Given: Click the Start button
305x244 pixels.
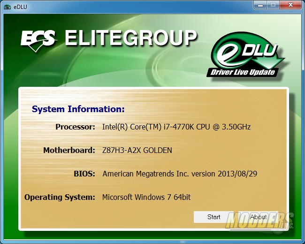Looking at the screenshot, I should point(213,217).
